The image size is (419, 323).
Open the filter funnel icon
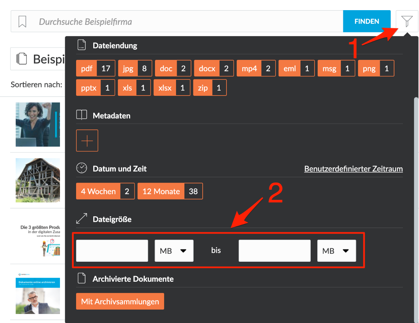click(x=407, y=21)
